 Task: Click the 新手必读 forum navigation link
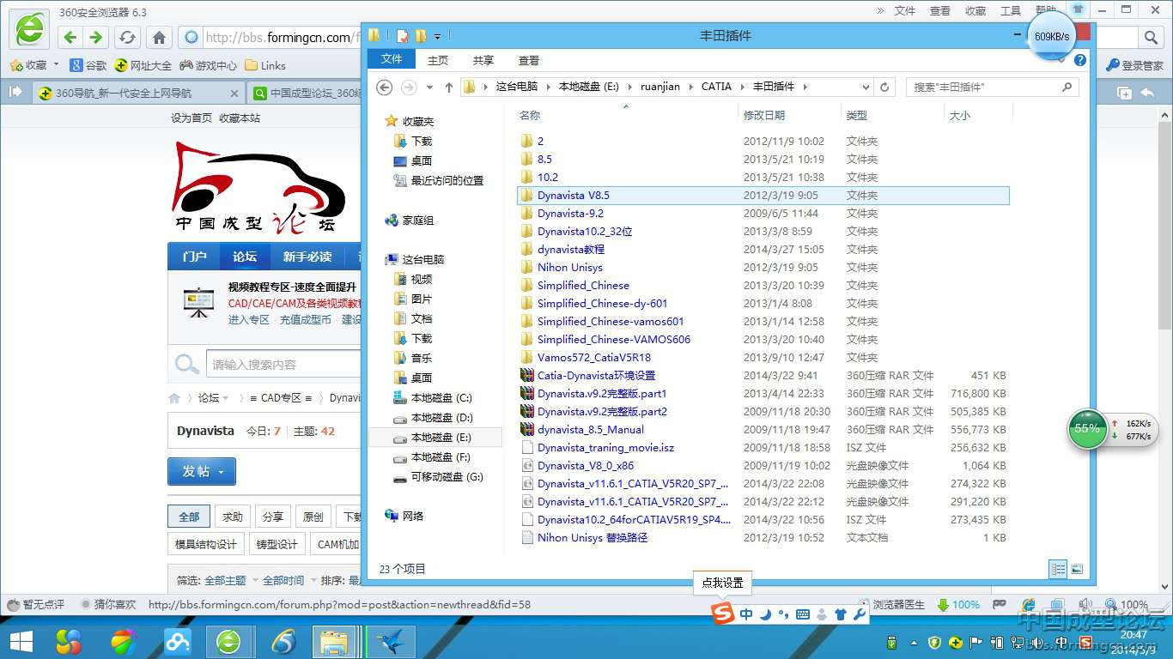(x=307, y=257)
